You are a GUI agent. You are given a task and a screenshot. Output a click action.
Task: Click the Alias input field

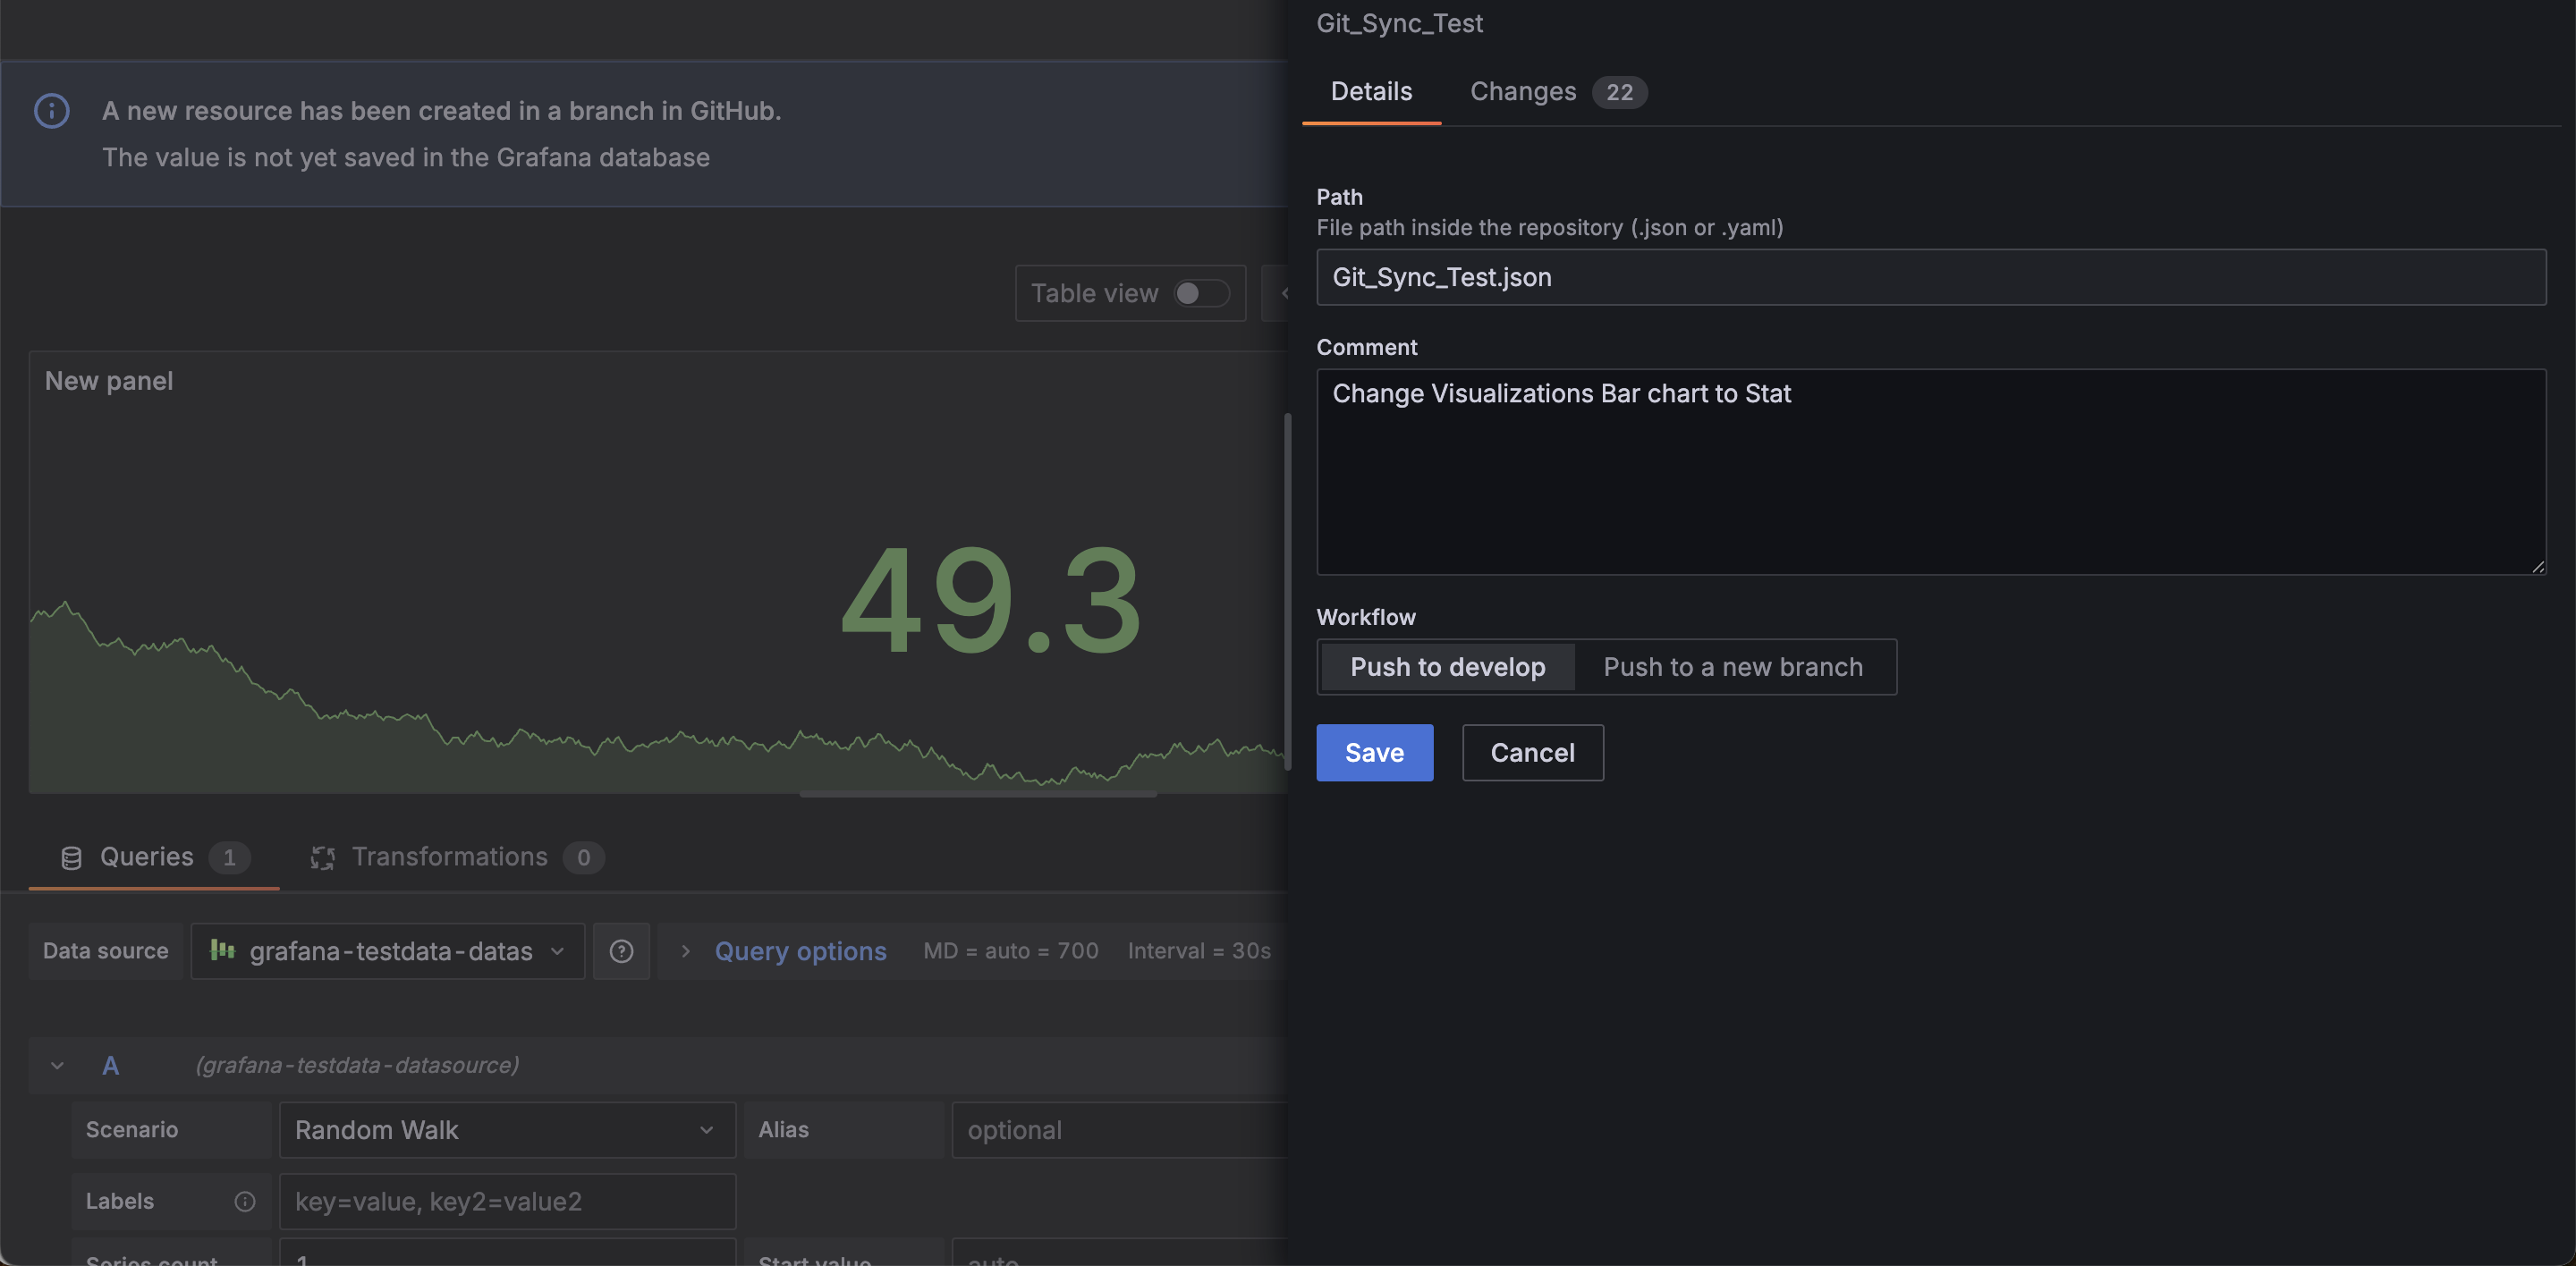point(1118,1130)
